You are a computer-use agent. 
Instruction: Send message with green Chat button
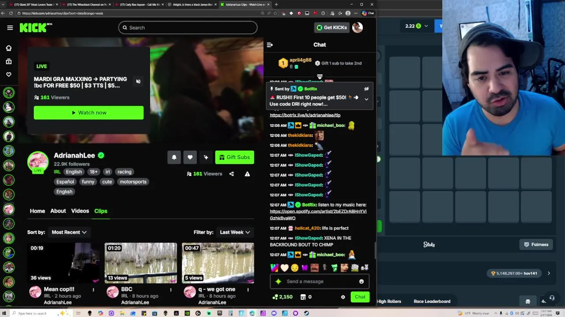click(360, 297)
